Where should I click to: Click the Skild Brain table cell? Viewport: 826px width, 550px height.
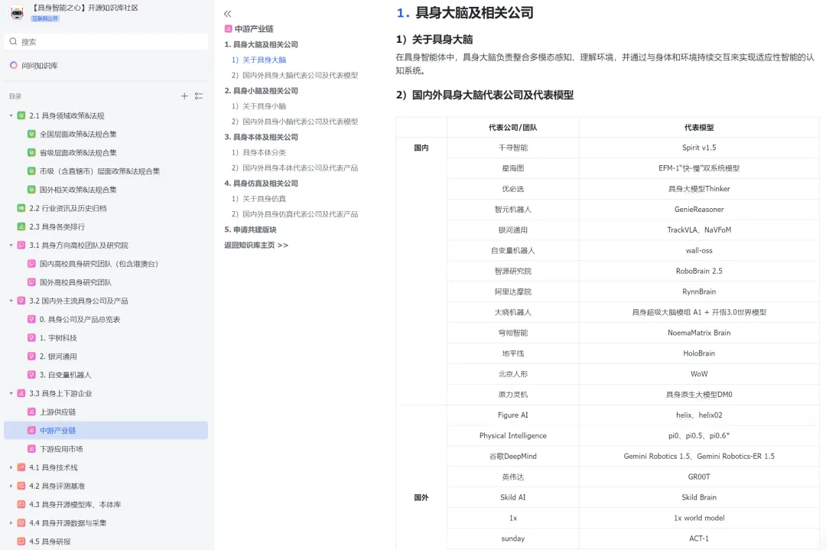pyautogui.click(x=699, y=497)
